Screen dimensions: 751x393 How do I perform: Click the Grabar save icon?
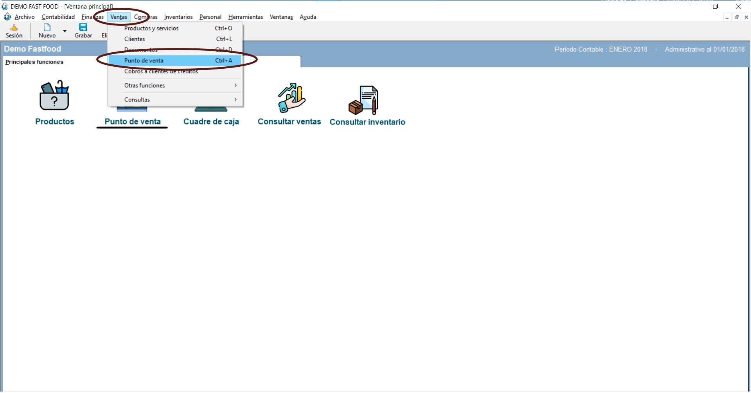coord(83,27)
